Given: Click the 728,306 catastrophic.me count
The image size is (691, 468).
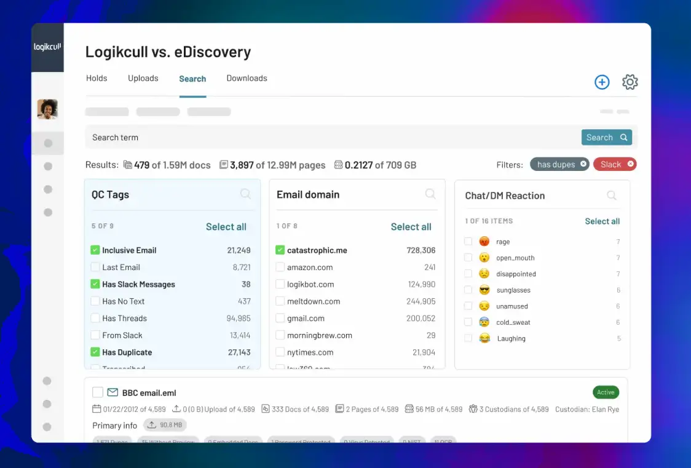Looking at the screenshot, I should point(421,250).
